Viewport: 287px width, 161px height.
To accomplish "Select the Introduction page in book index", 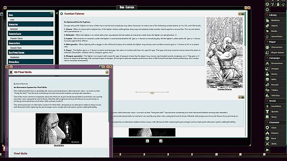I will pyautogui.click(x=30, y=57).
